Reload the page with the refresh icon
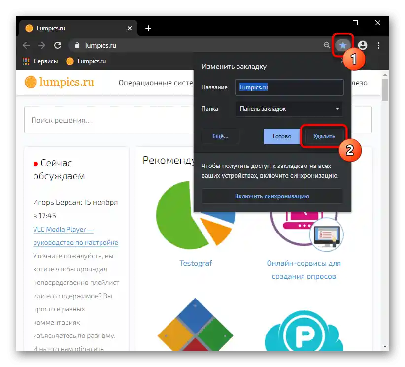Viewport: 405px width, 367px height. (x=57, y=45)
